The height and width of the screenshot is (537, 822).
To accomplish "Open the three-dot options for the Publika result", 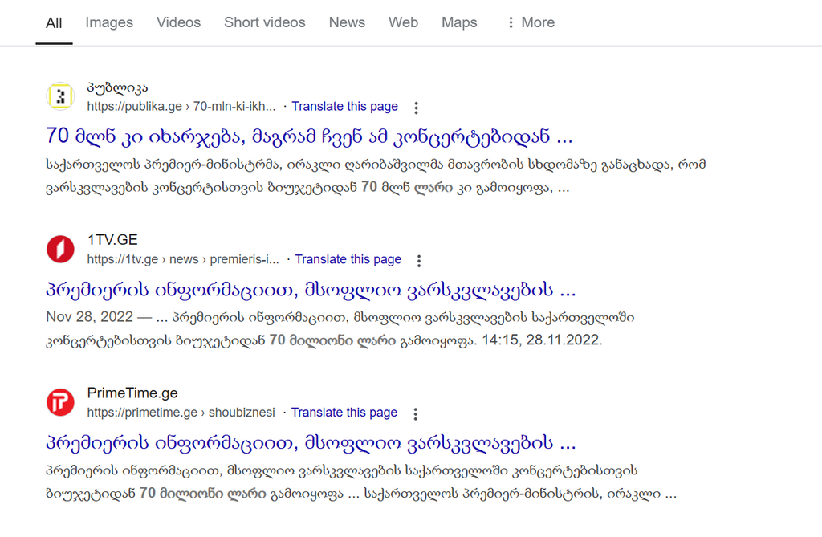I will 416,107.
